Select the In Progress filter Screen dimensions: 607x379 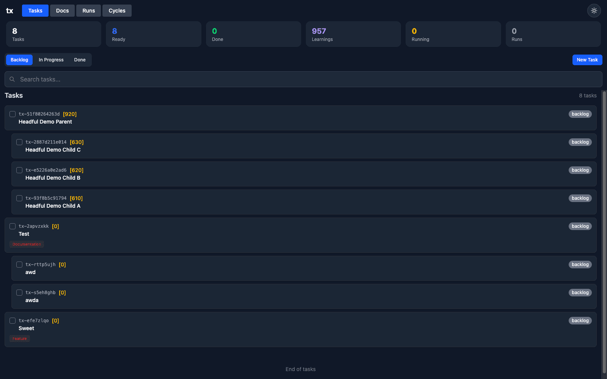pos(51,60)
